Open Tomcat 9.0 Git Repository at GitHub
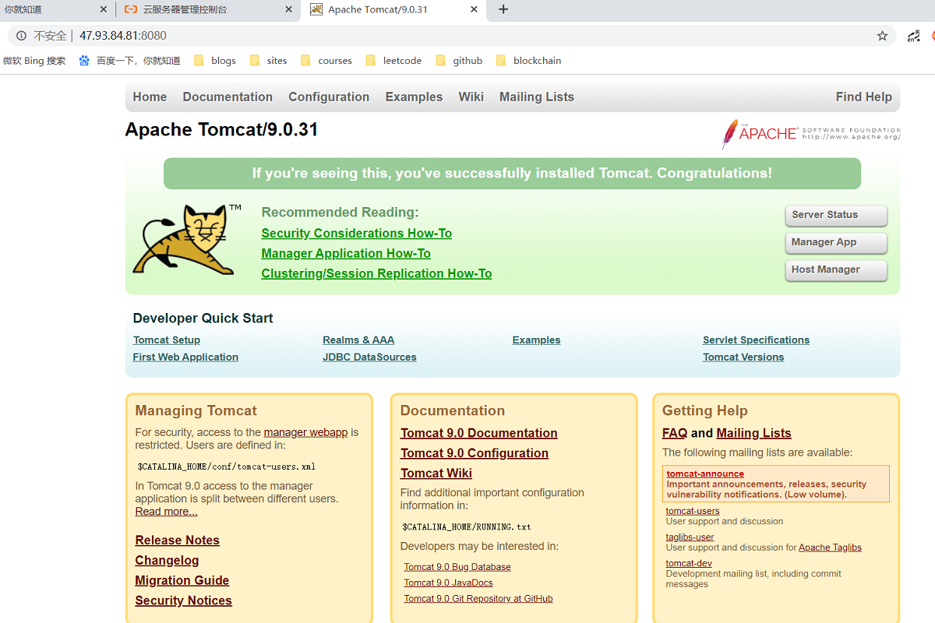This screenshot has height=623, width=935. (x=478, y=600)
